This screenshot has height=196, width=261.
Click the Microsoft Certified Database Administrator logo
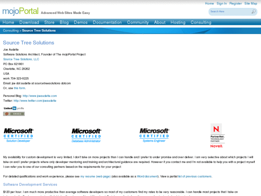87,136
